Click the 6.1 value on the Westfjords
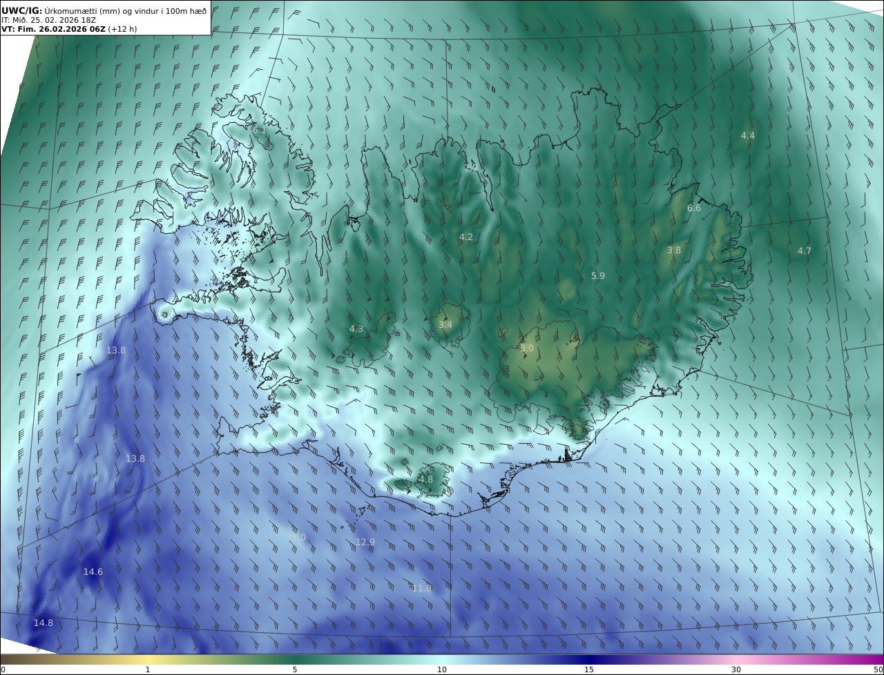 (259, 130)
